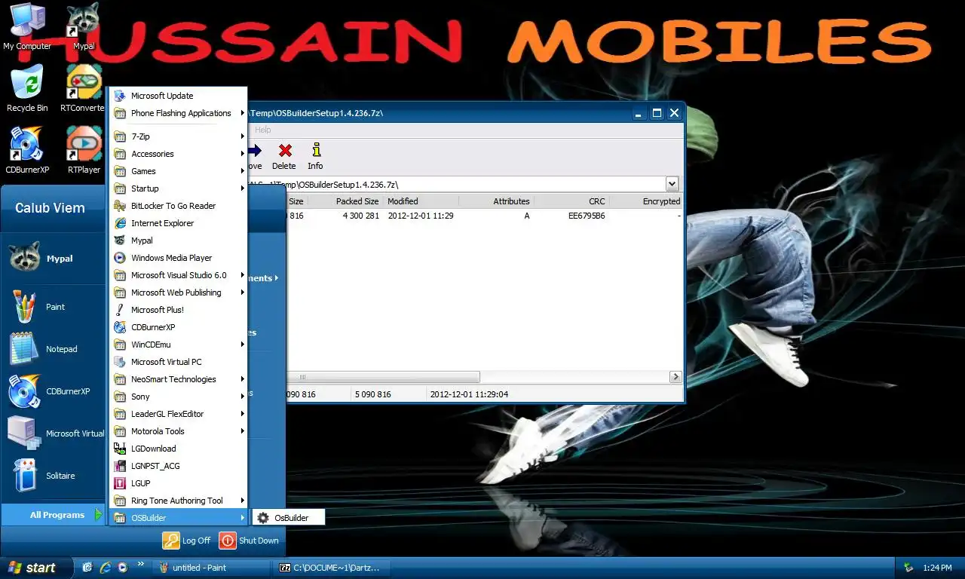Open LGUP in programs list

click(x=179, y=483)
